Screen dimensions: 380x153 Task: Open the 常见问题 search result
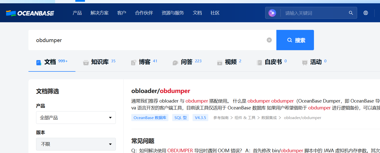143,141
